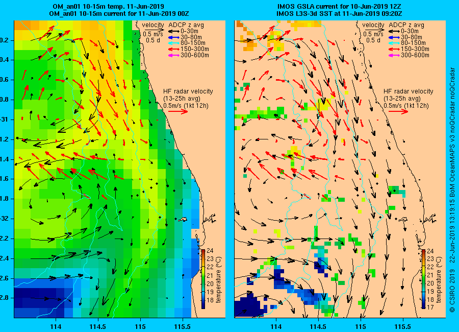Select the 'IMOS GSLA current' title line

339,7
